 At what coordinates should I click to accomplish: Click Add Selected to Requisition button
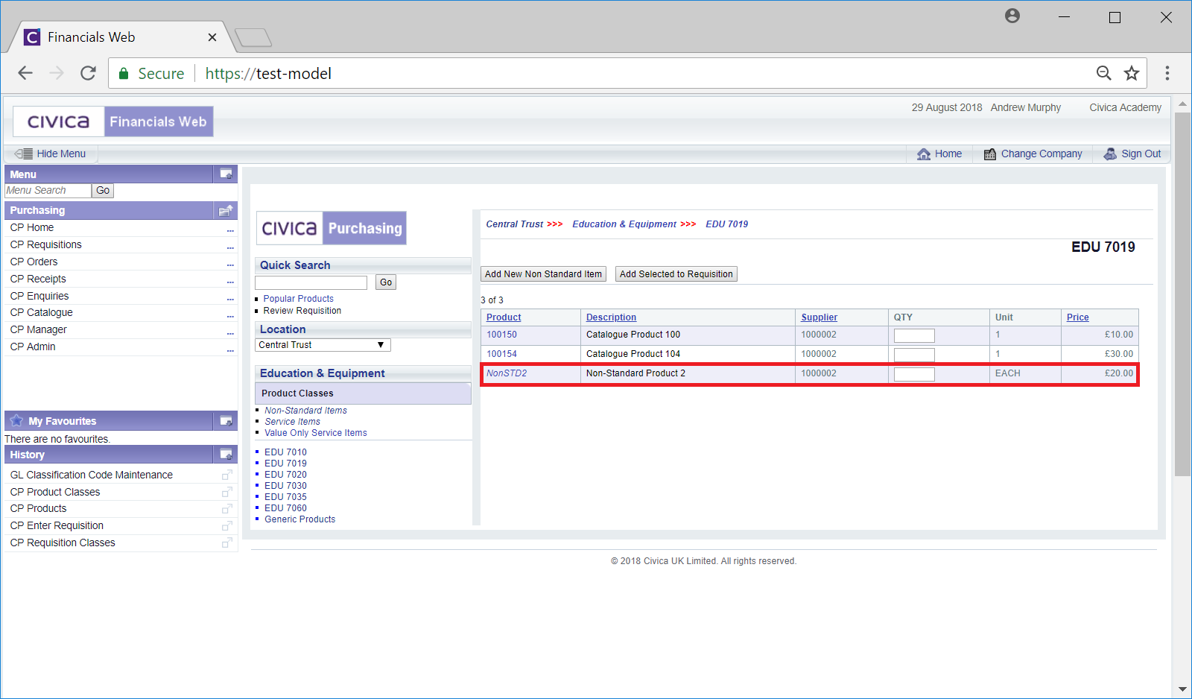(676, 274)
